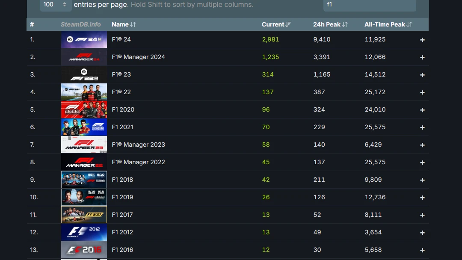This screenshot has width=462, height=260.
Task: Click the 24h Peak sort arrows
Action: click(x=344, y=24)
